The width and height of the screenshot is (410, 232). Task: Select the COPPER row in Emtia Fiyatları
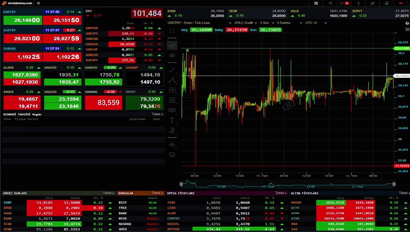pyautogui.click(x=227, y=218)
